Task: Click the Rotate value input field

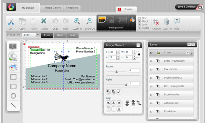Action: tap(134, 70)
